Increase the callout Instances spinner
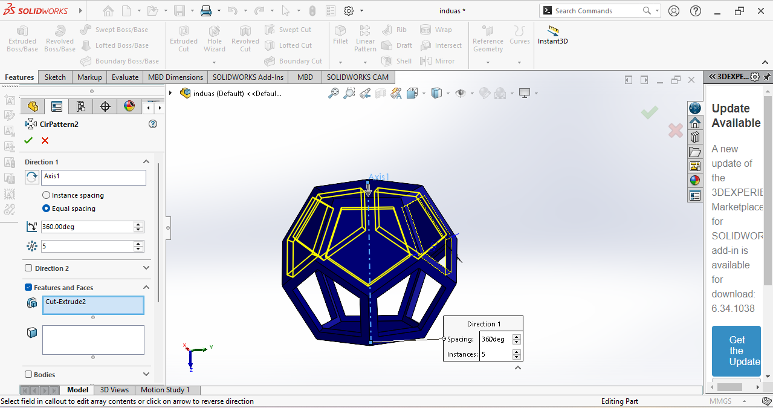Image resolution: width=773 pixels, height=408 pixels. (516, 352)
